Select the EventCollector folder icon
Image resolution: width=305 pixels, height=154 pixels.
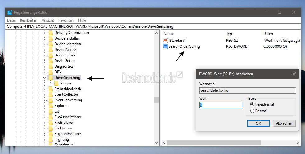pos(50,94)
